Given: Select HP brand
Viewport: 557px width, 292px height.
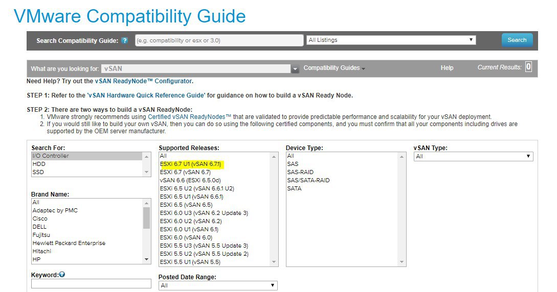Looking at the screenshot, I should click(86, 259).
